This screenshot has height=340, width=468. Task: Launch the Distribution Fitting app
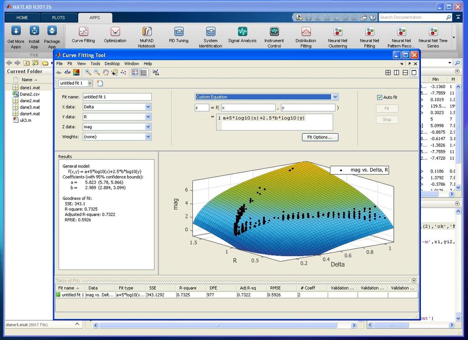pyautogui.click(x=306, y=37)
